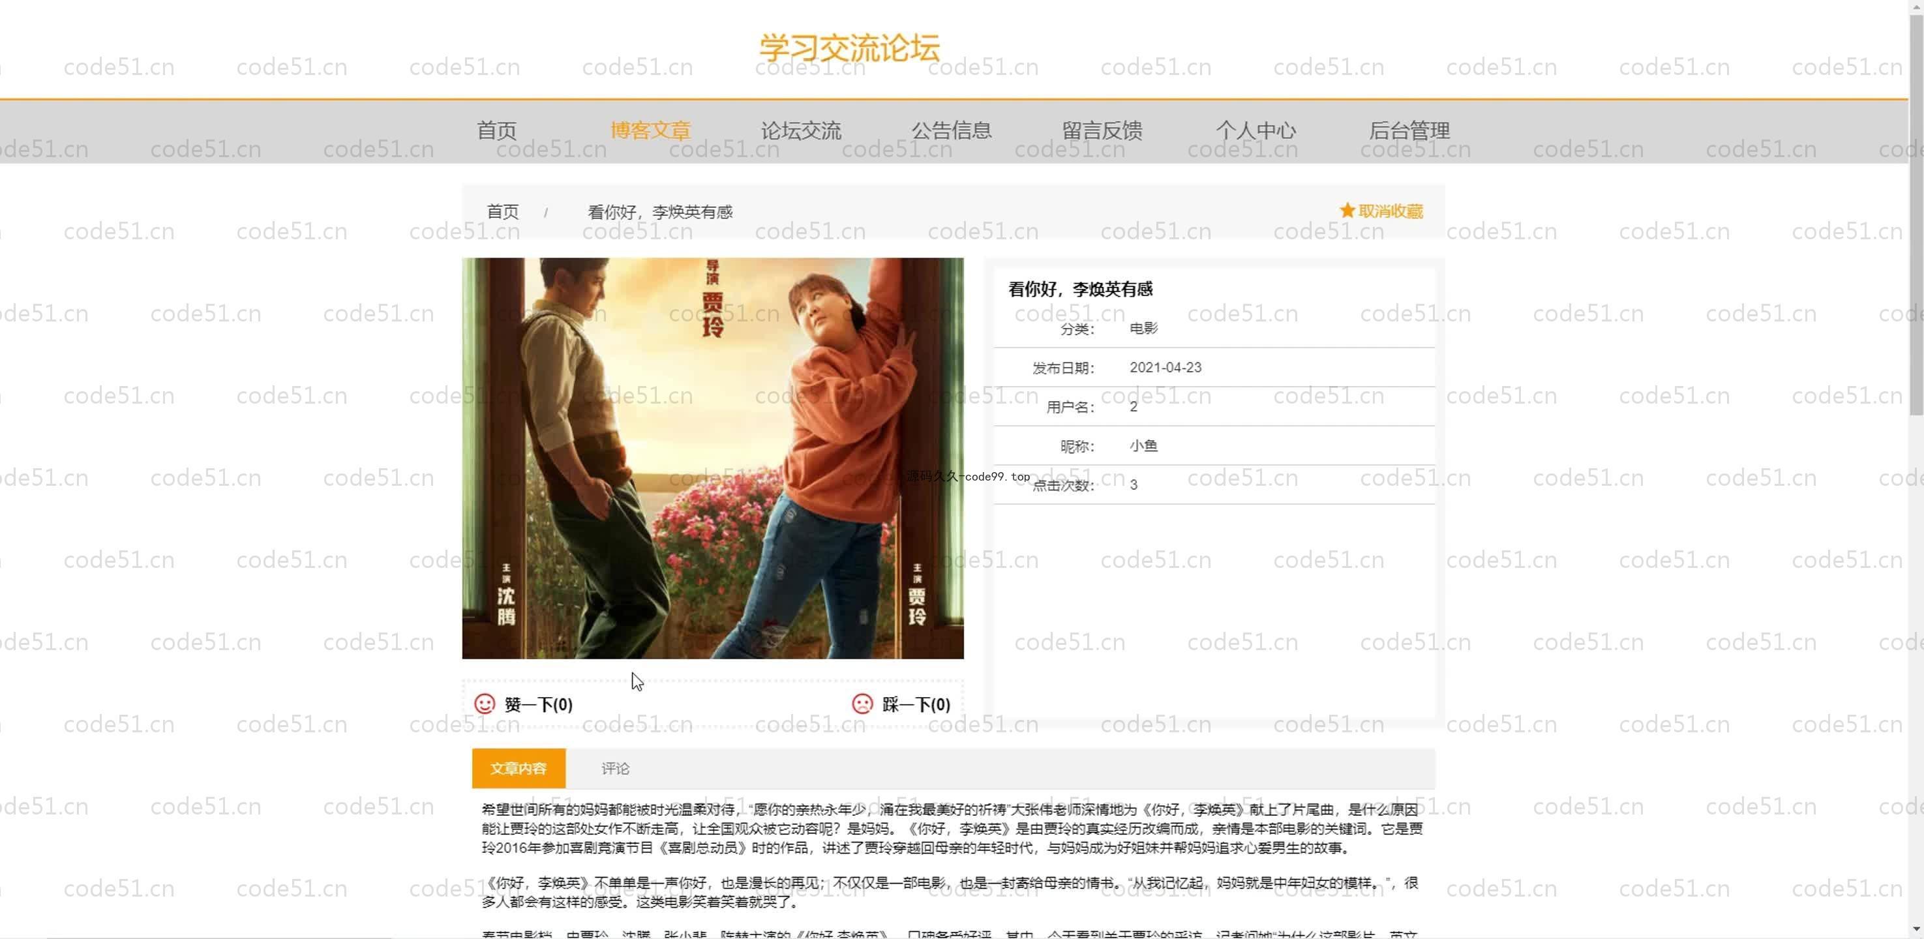Click the smiley face like icon

[485, 704]
